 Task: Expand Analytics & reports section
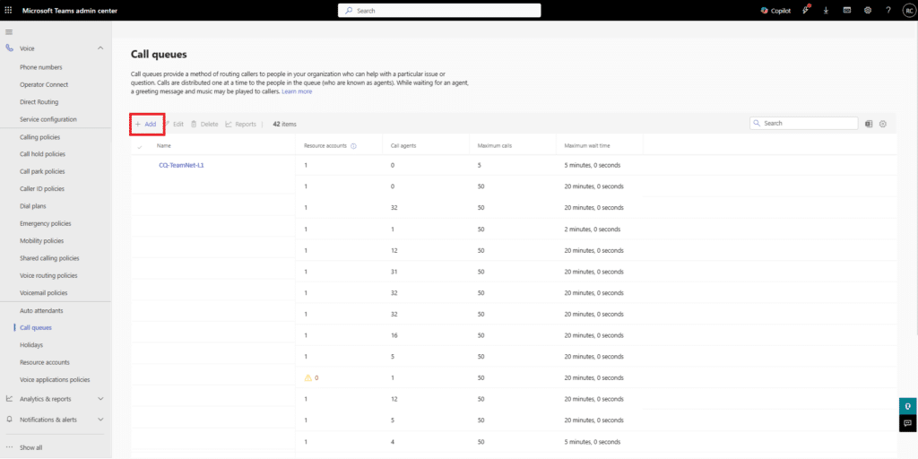[100, 398]
